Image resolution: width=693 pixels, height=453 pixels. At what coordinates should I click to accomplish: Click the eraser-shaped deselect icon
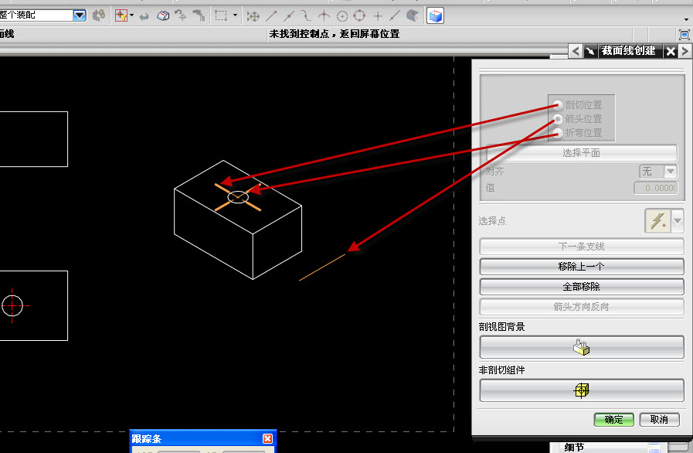[x=163, y=16]
